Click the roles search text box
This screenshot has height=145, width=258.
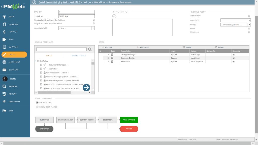pyautogui.click(x=61, y=49)
